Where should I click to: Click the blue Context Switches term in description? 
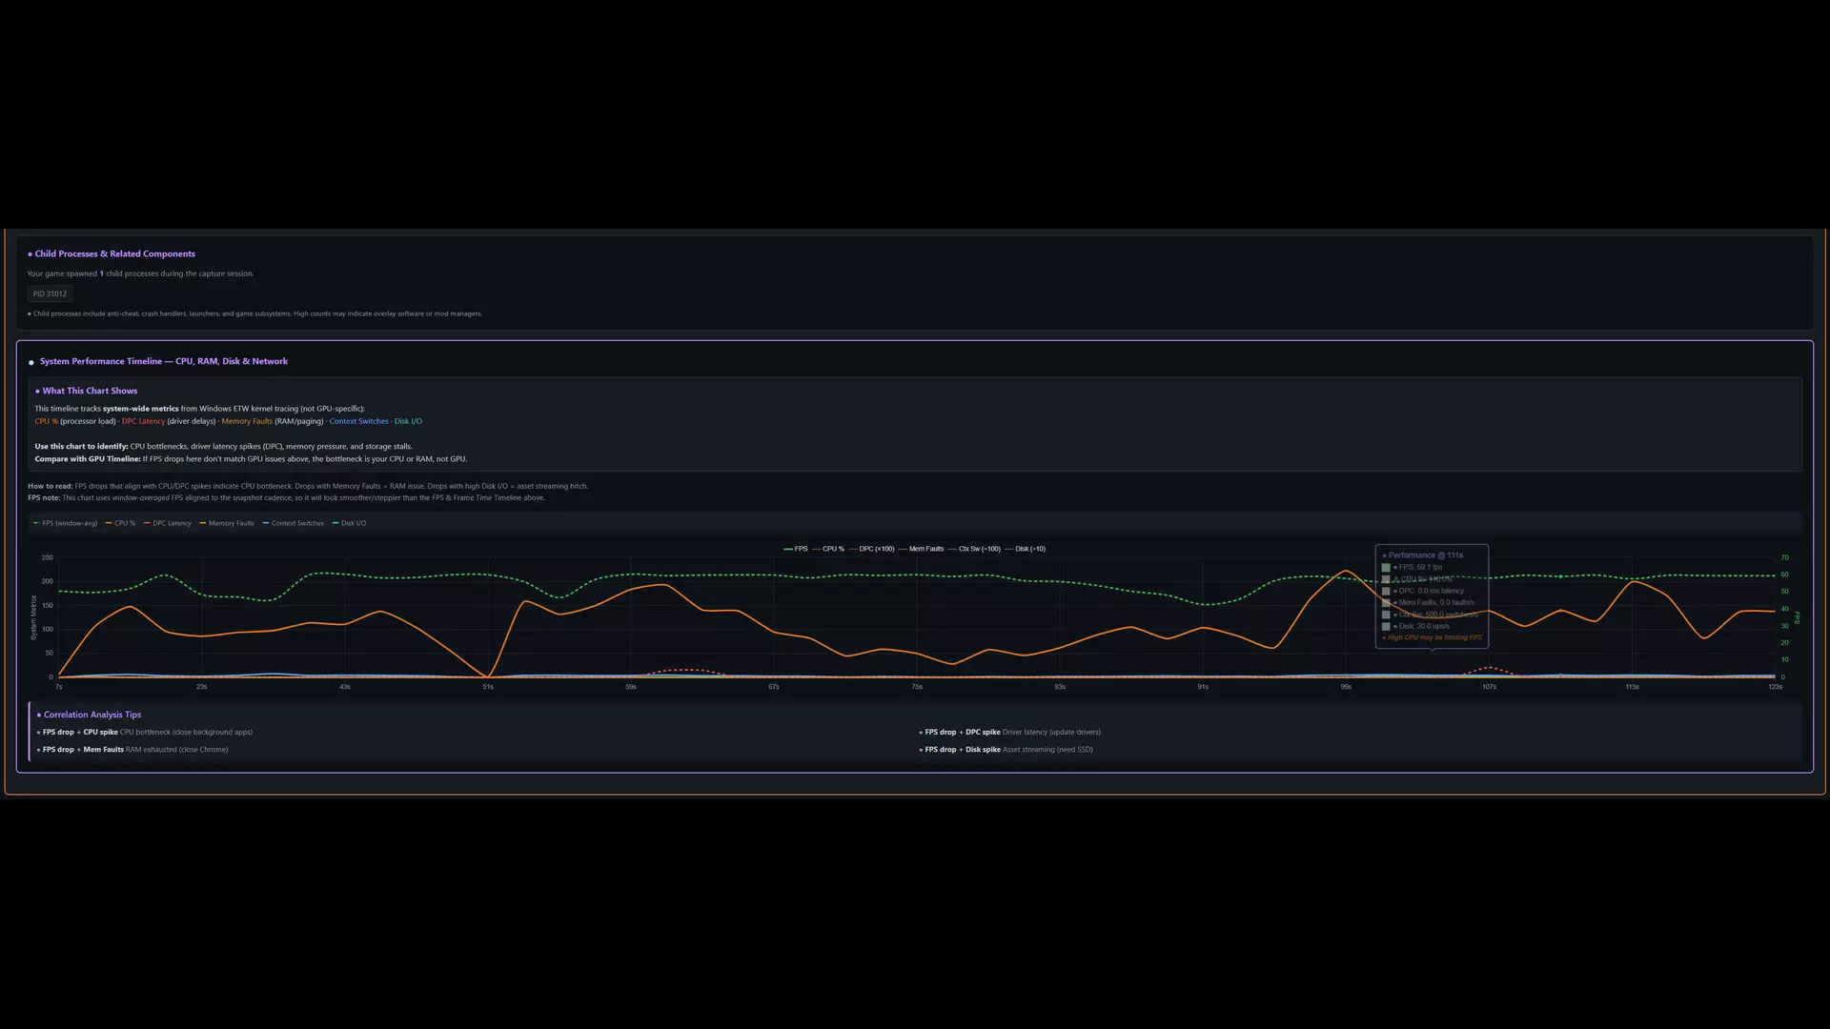[x=359, y=421]
